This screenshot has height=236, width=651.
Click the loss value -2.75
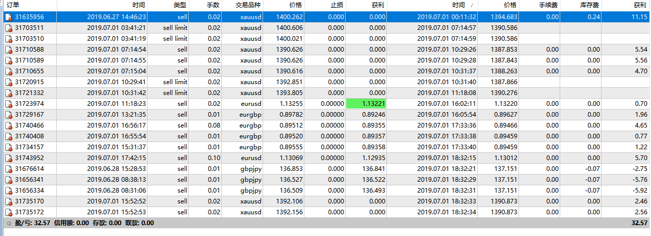pos(640,169)
